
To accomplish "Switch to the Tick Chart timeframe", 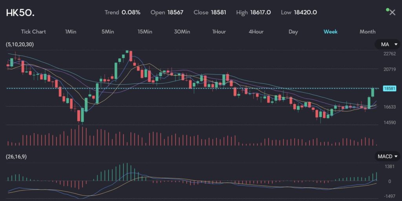I will click(33, 32).
